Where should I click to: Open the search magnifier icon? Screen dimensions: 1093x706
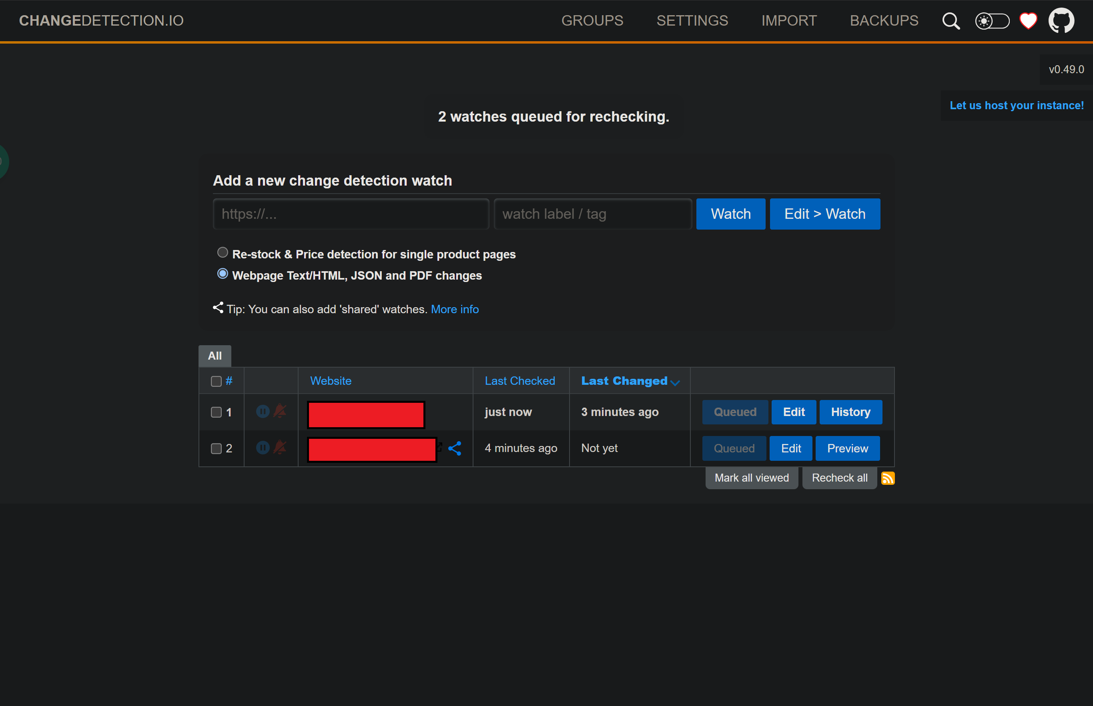951,21
